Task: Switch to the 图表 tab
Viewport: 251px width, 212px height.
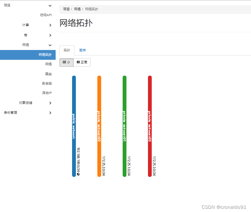Action: coord(83,50)
